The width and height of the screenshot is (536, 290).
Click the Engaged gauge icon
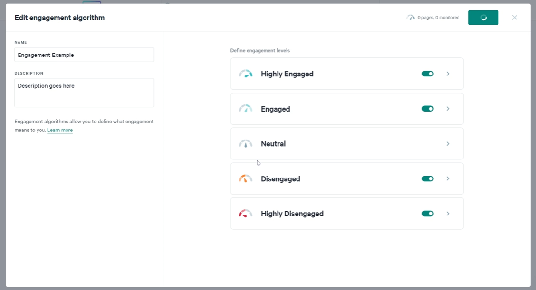pyautogui.click(x=246, y=109)
